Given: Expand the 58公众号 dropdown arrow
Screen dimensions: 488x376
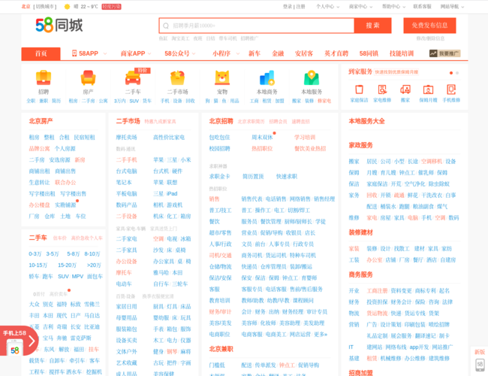Looking at the screenshot, I should [x=194, y=53].
